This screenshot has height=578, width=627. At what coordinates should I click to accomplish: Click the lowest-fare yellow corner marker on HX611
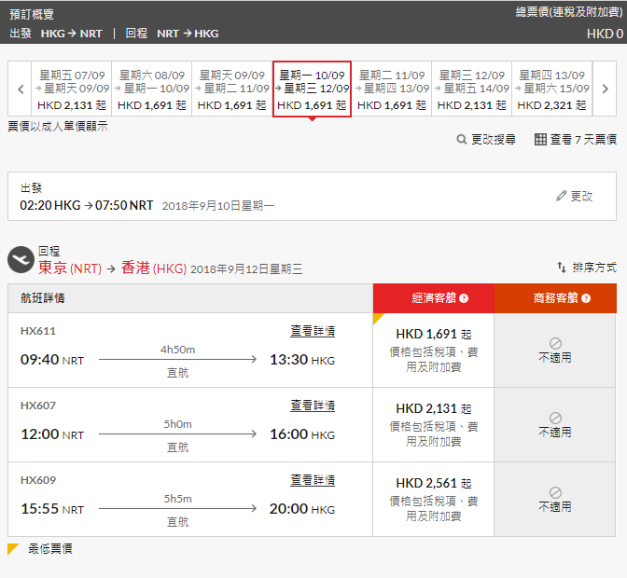[377, 318]
